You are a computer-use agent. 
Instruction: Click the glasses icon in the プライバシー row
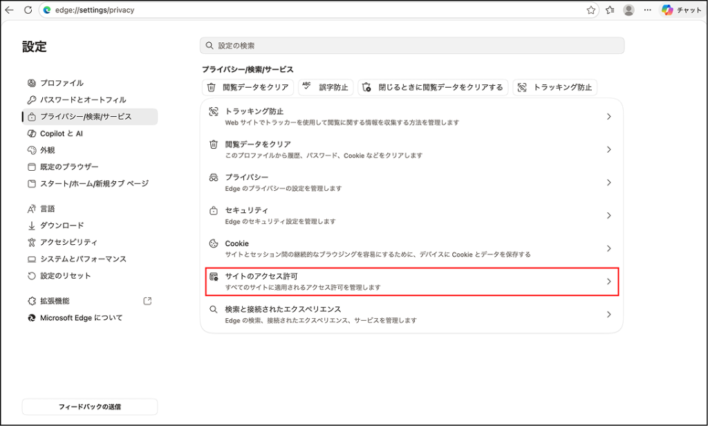coord(214,178)
